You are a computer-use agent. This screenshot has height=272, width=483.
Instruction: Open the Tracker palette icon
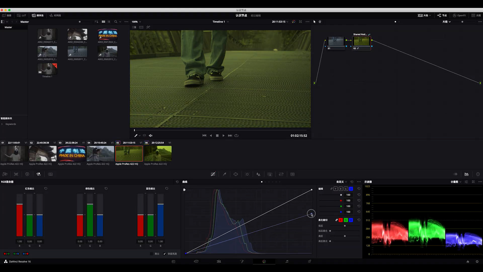[x=247, y=174]
